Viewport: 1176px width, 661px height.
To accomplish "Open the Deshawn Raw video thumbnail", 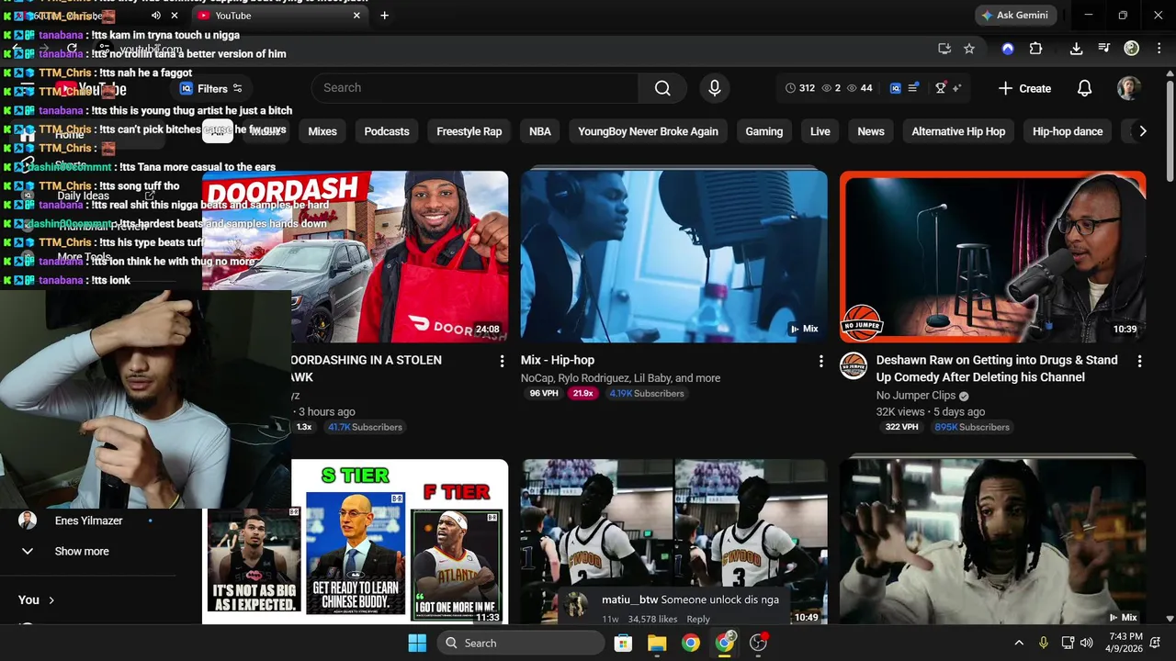I will coord(992,256).
